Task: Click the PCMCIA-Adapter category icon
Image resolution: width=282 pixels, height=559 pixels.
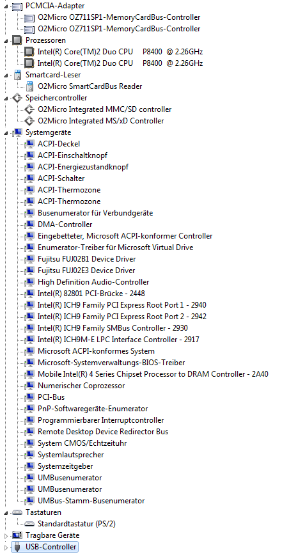Action: tap(17, 6)
